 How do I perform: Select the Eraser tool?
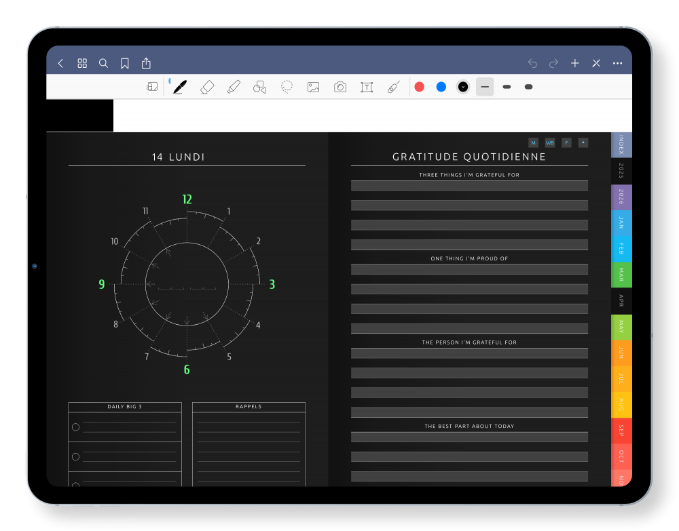pos(207,87)
